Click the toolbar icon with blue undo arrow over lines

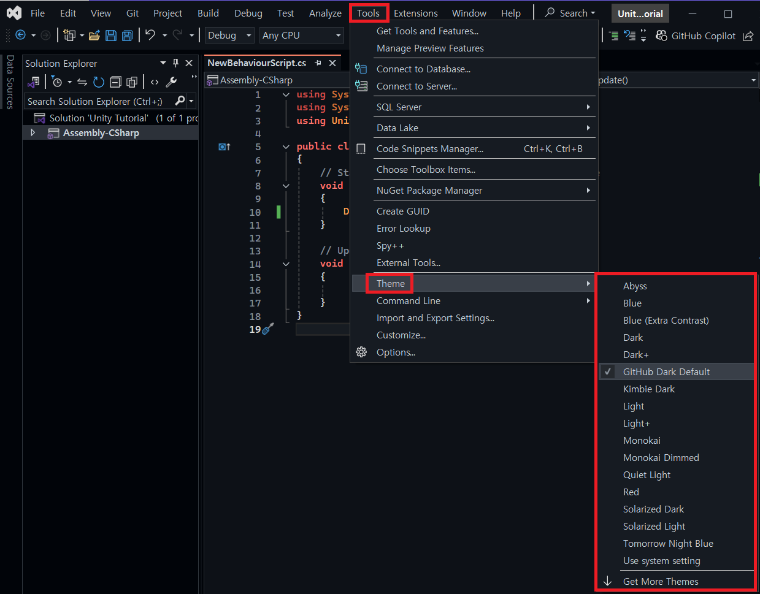629,36
